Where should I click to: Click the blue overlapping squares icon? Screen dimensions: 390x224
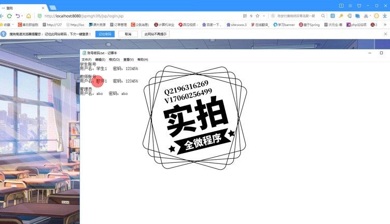358,16
